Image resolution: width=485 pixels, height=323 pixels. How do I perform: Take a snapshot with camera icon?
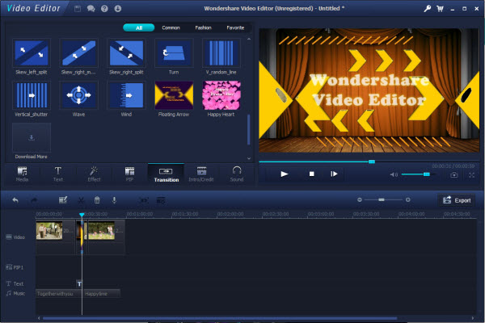[x=453, y=175]
